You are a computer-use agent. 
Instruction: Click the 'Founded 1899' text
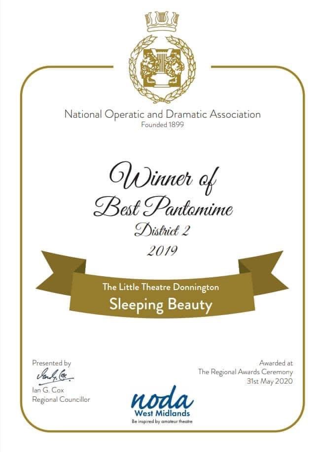[x=163, y=125]
